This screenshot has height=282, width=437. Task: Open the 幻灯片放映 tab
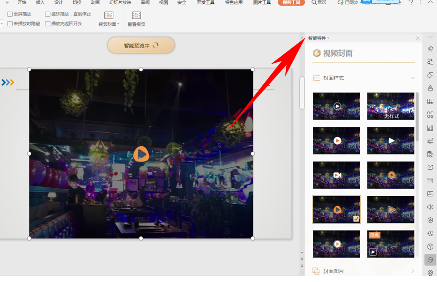120,2
